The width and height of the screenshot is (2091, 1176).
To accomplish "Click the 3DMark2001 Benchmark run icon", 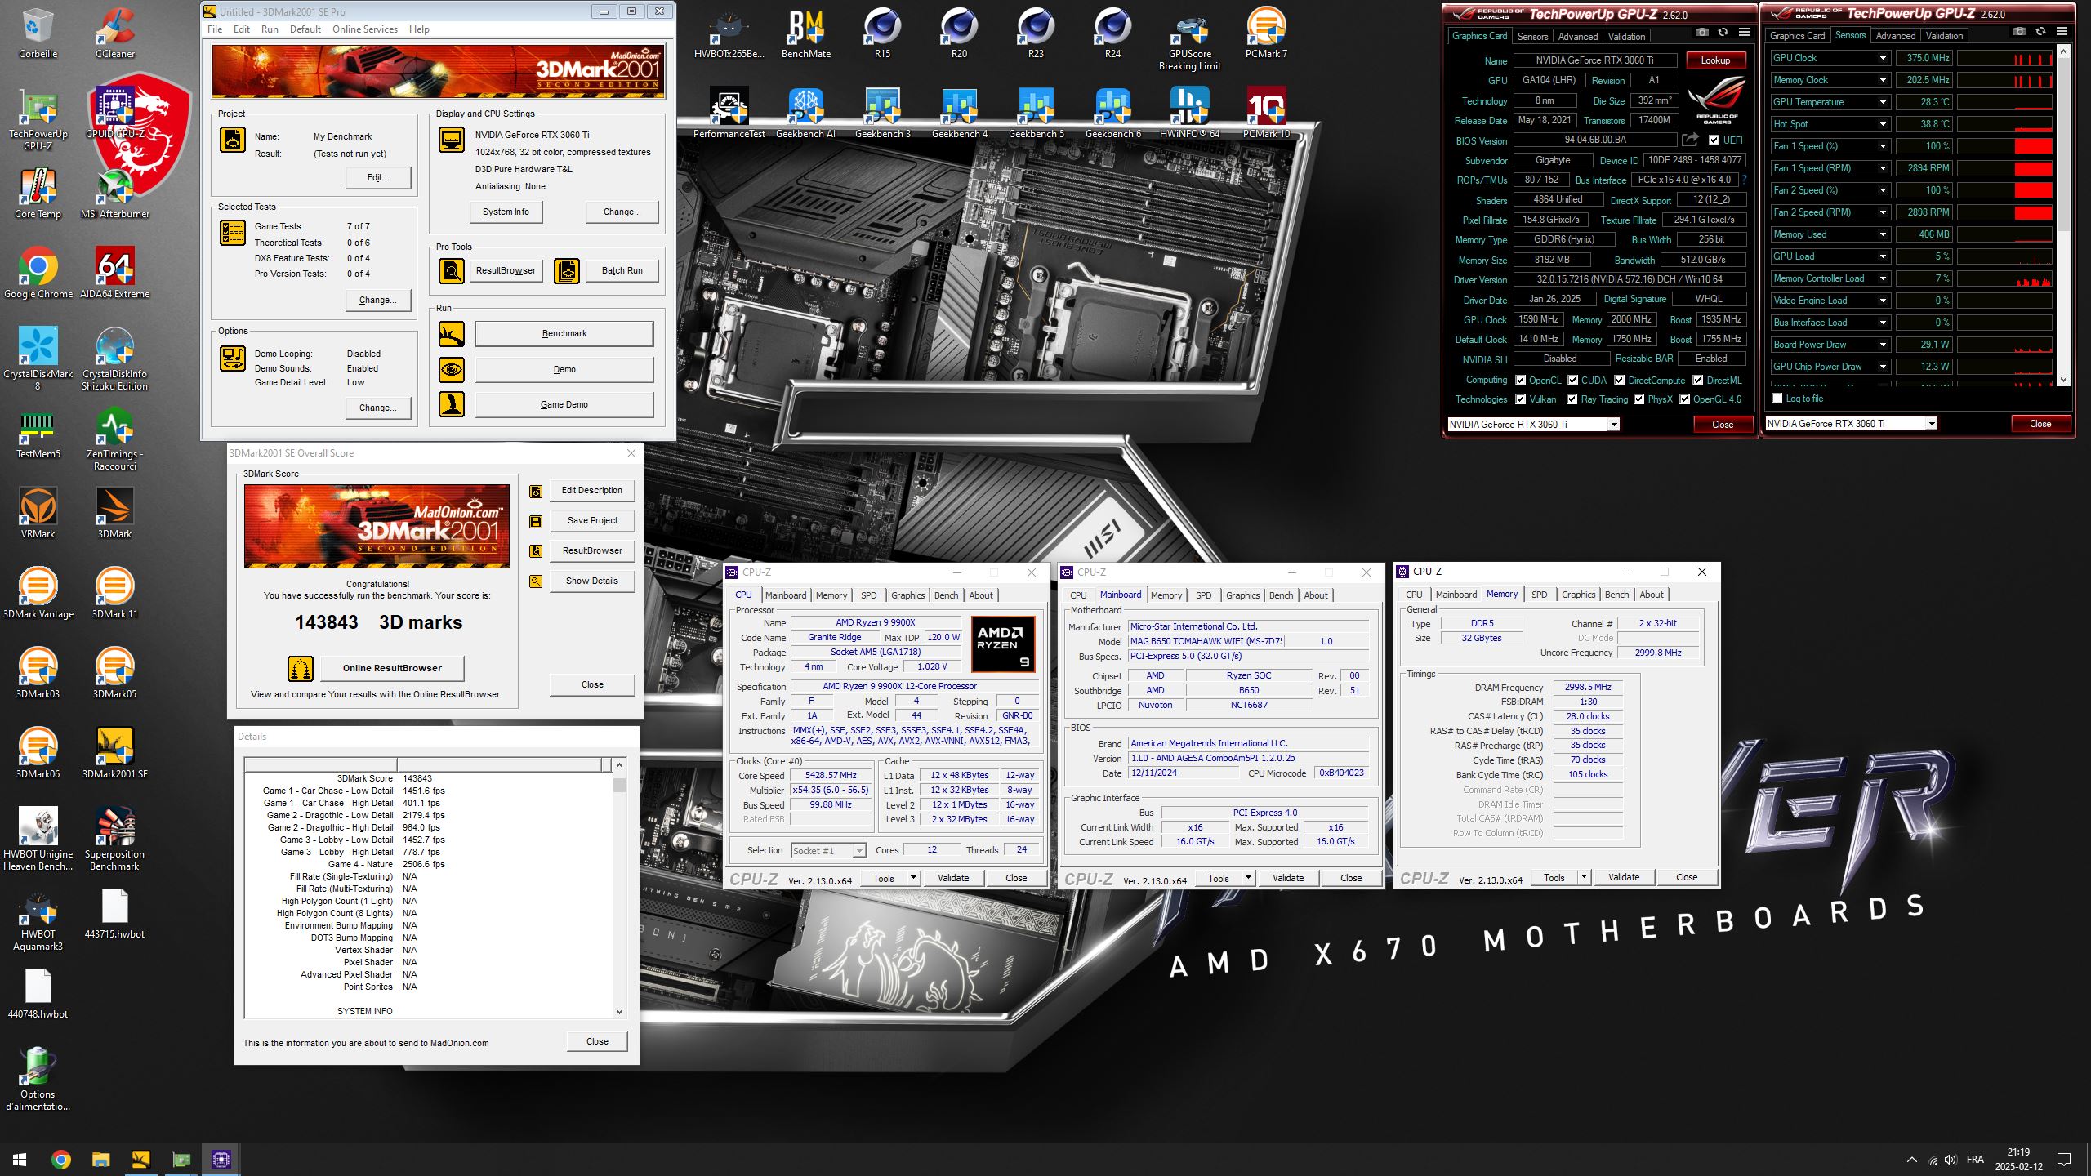I will point(452,334).
